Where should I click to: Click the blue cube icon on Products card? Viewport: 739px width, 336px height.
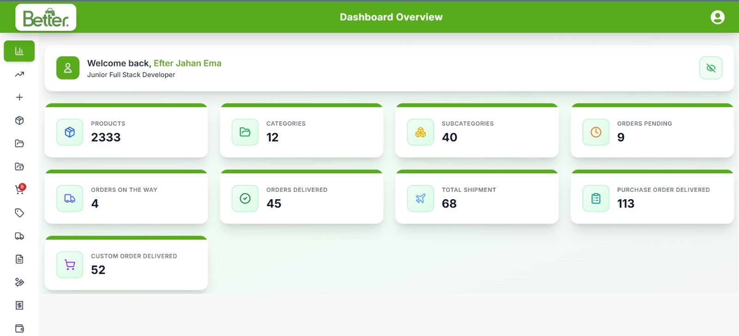pos(70,132)
